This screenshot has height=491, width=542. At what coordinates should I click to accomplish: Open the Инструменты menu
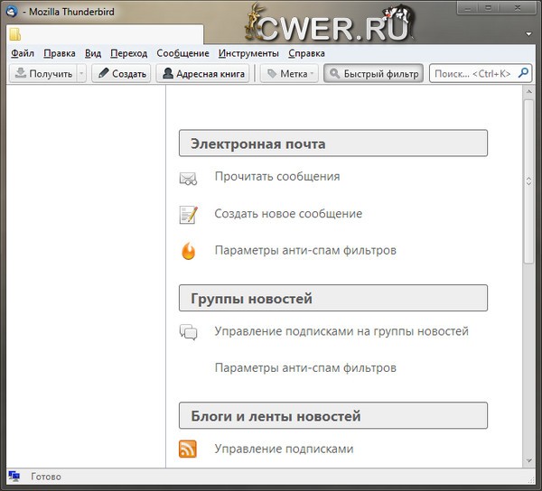pyautogui.click(x=248, y=53)
